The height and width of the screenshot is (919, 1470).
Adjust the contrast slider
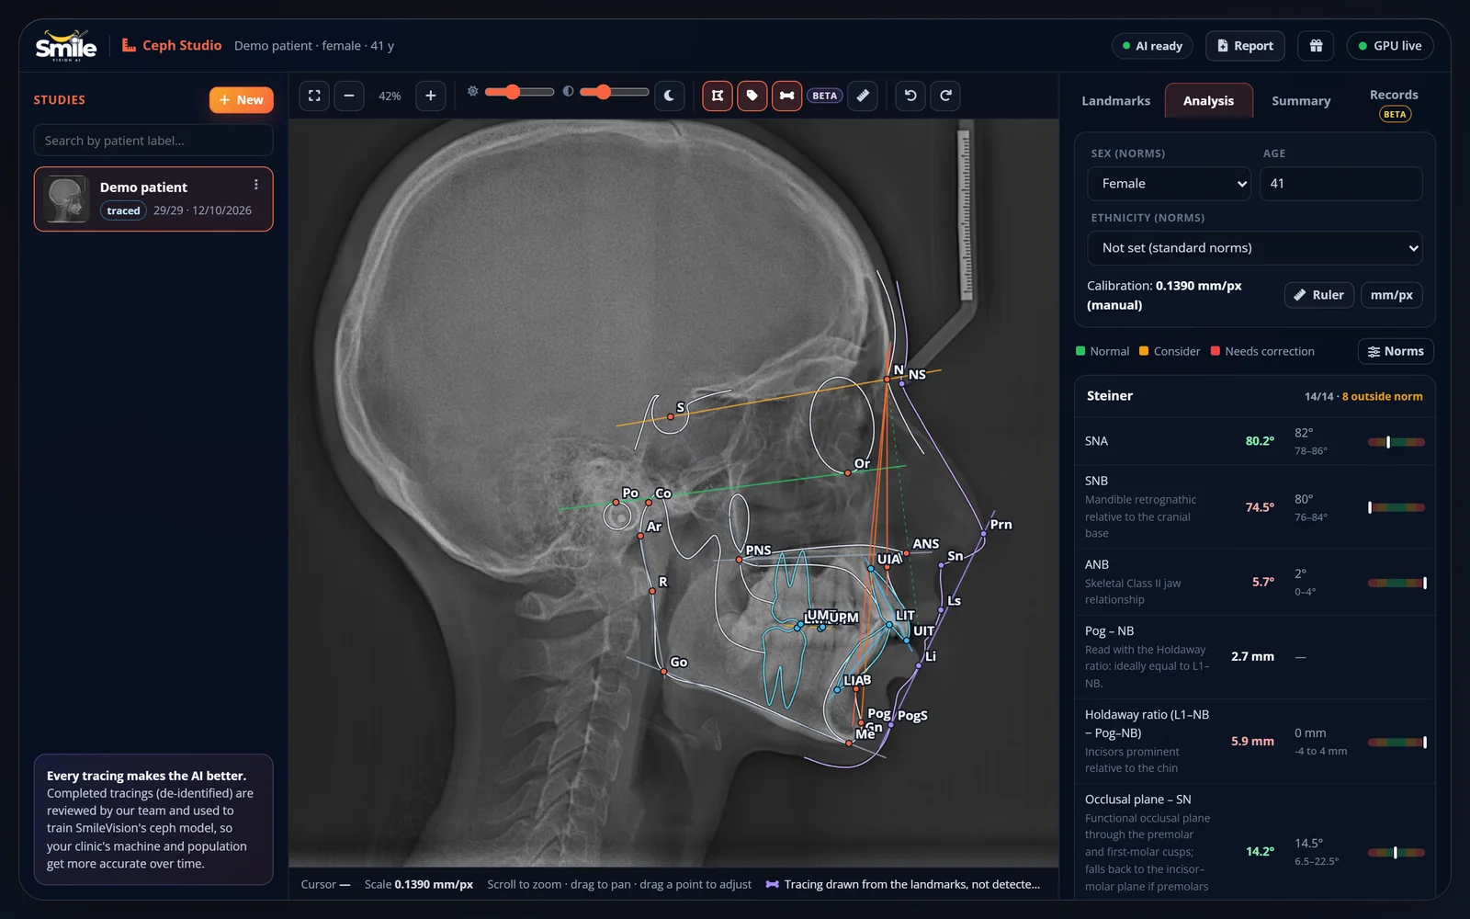[x=614, y=92]
